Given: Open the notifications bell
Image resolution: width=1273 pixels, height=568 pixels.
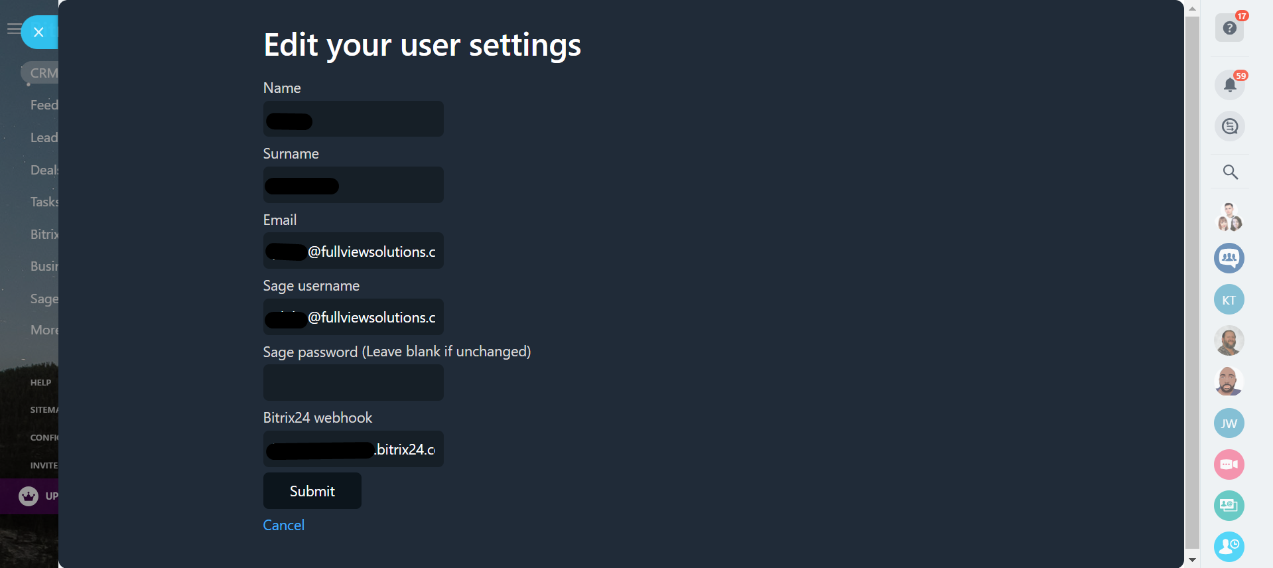Looking at the screenshot, I should [1229, 85].
